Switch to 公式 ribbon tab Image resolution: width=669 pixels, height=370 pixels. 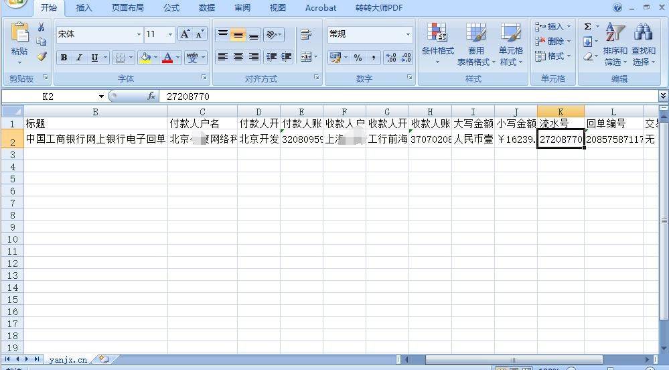(x=171, y=7)
